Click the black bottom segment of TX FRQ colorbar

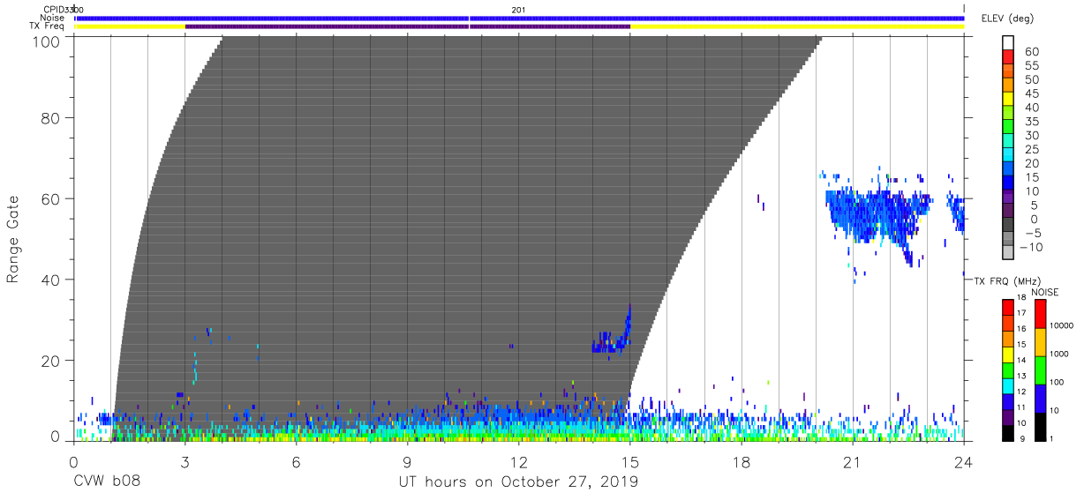[1007, 432]
